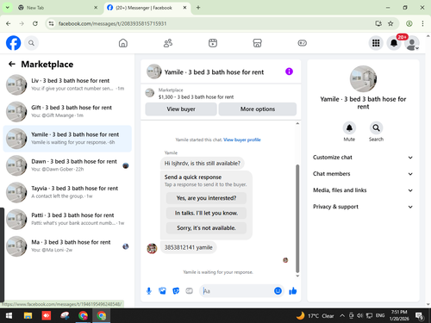Open the Friends icon in top navigation
Screen dimensions: 431x323
pyautogui.click(x=168, y=43)
